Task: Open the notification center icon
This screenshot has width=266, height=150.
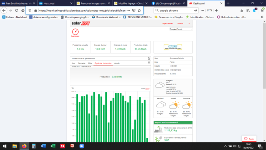Action: click(x=260, y=146)
